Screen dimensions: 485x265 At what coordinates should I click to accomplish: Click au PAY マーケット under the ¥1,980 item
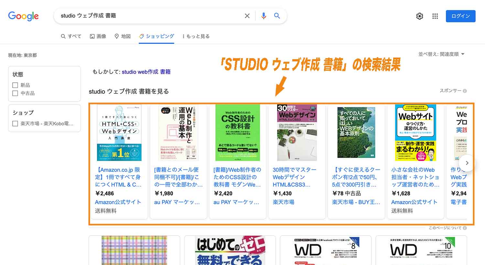[x=177, y=202]
